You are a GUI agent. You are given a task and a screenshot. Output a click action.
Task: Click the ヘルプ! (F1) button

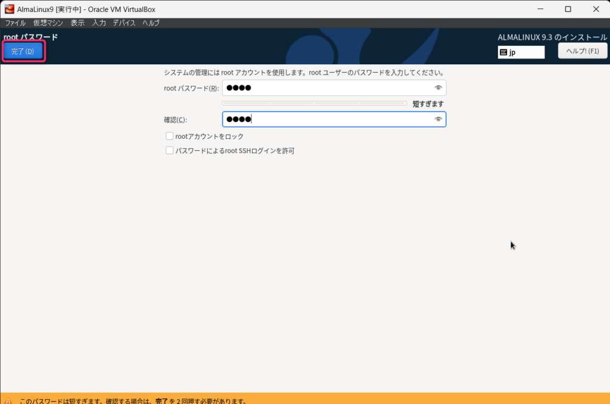[582, 51]
